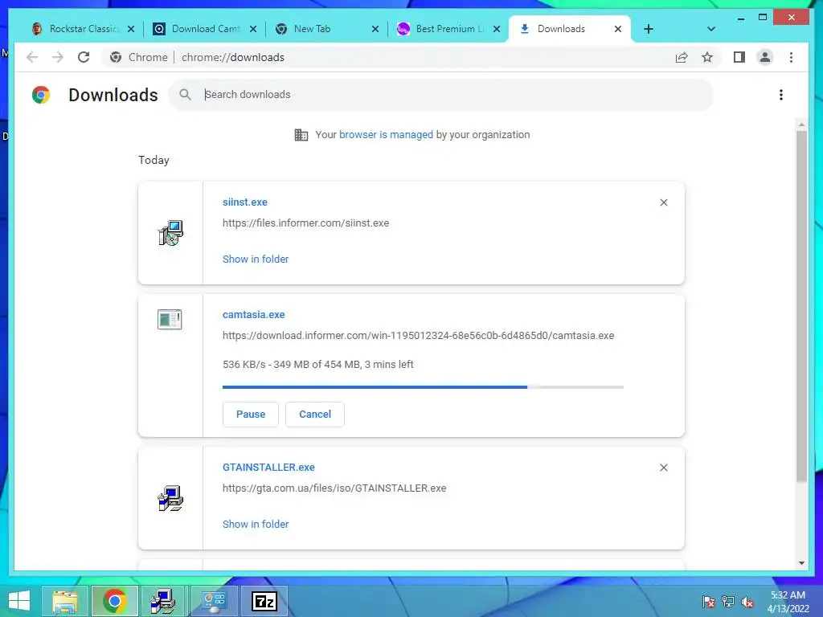Click the Search downloads field
The width and height of the screenshot is (823, 617).
click(x=441, y=95)
